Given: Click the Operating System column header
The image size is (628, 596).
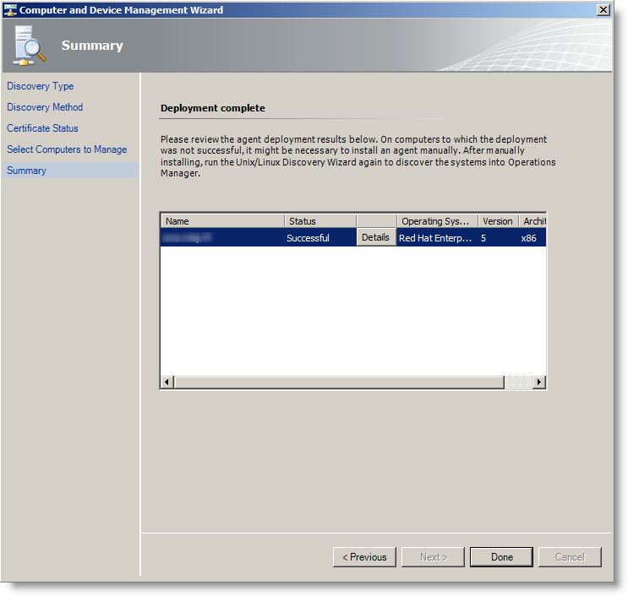Looking at the screenshot, I should (x=437, y=221).
